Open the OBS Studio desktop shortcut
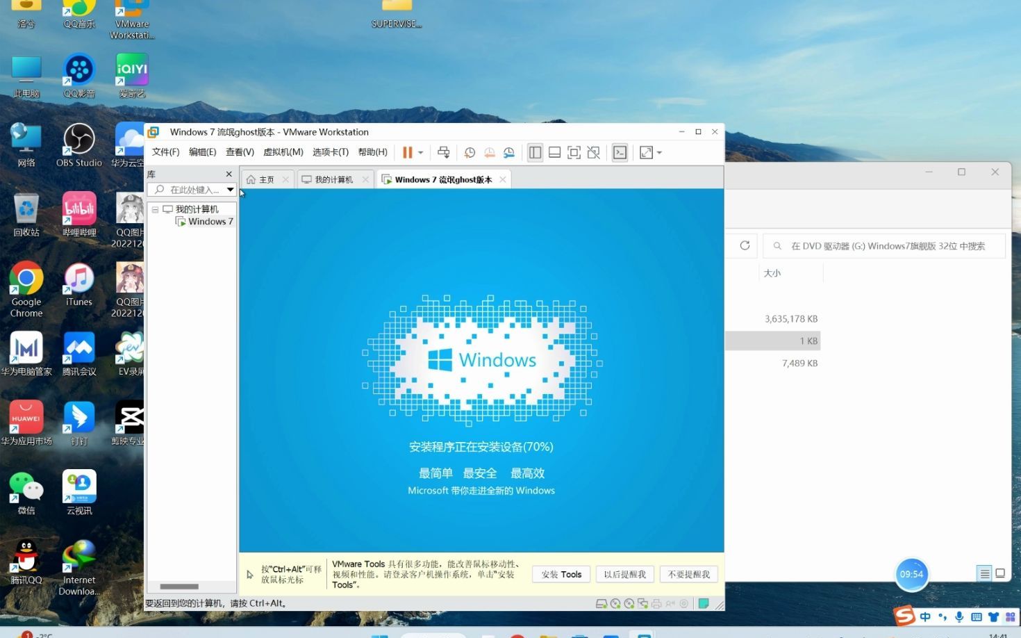The height and width of the screenshot is (638, 1021). coord(78,145)
